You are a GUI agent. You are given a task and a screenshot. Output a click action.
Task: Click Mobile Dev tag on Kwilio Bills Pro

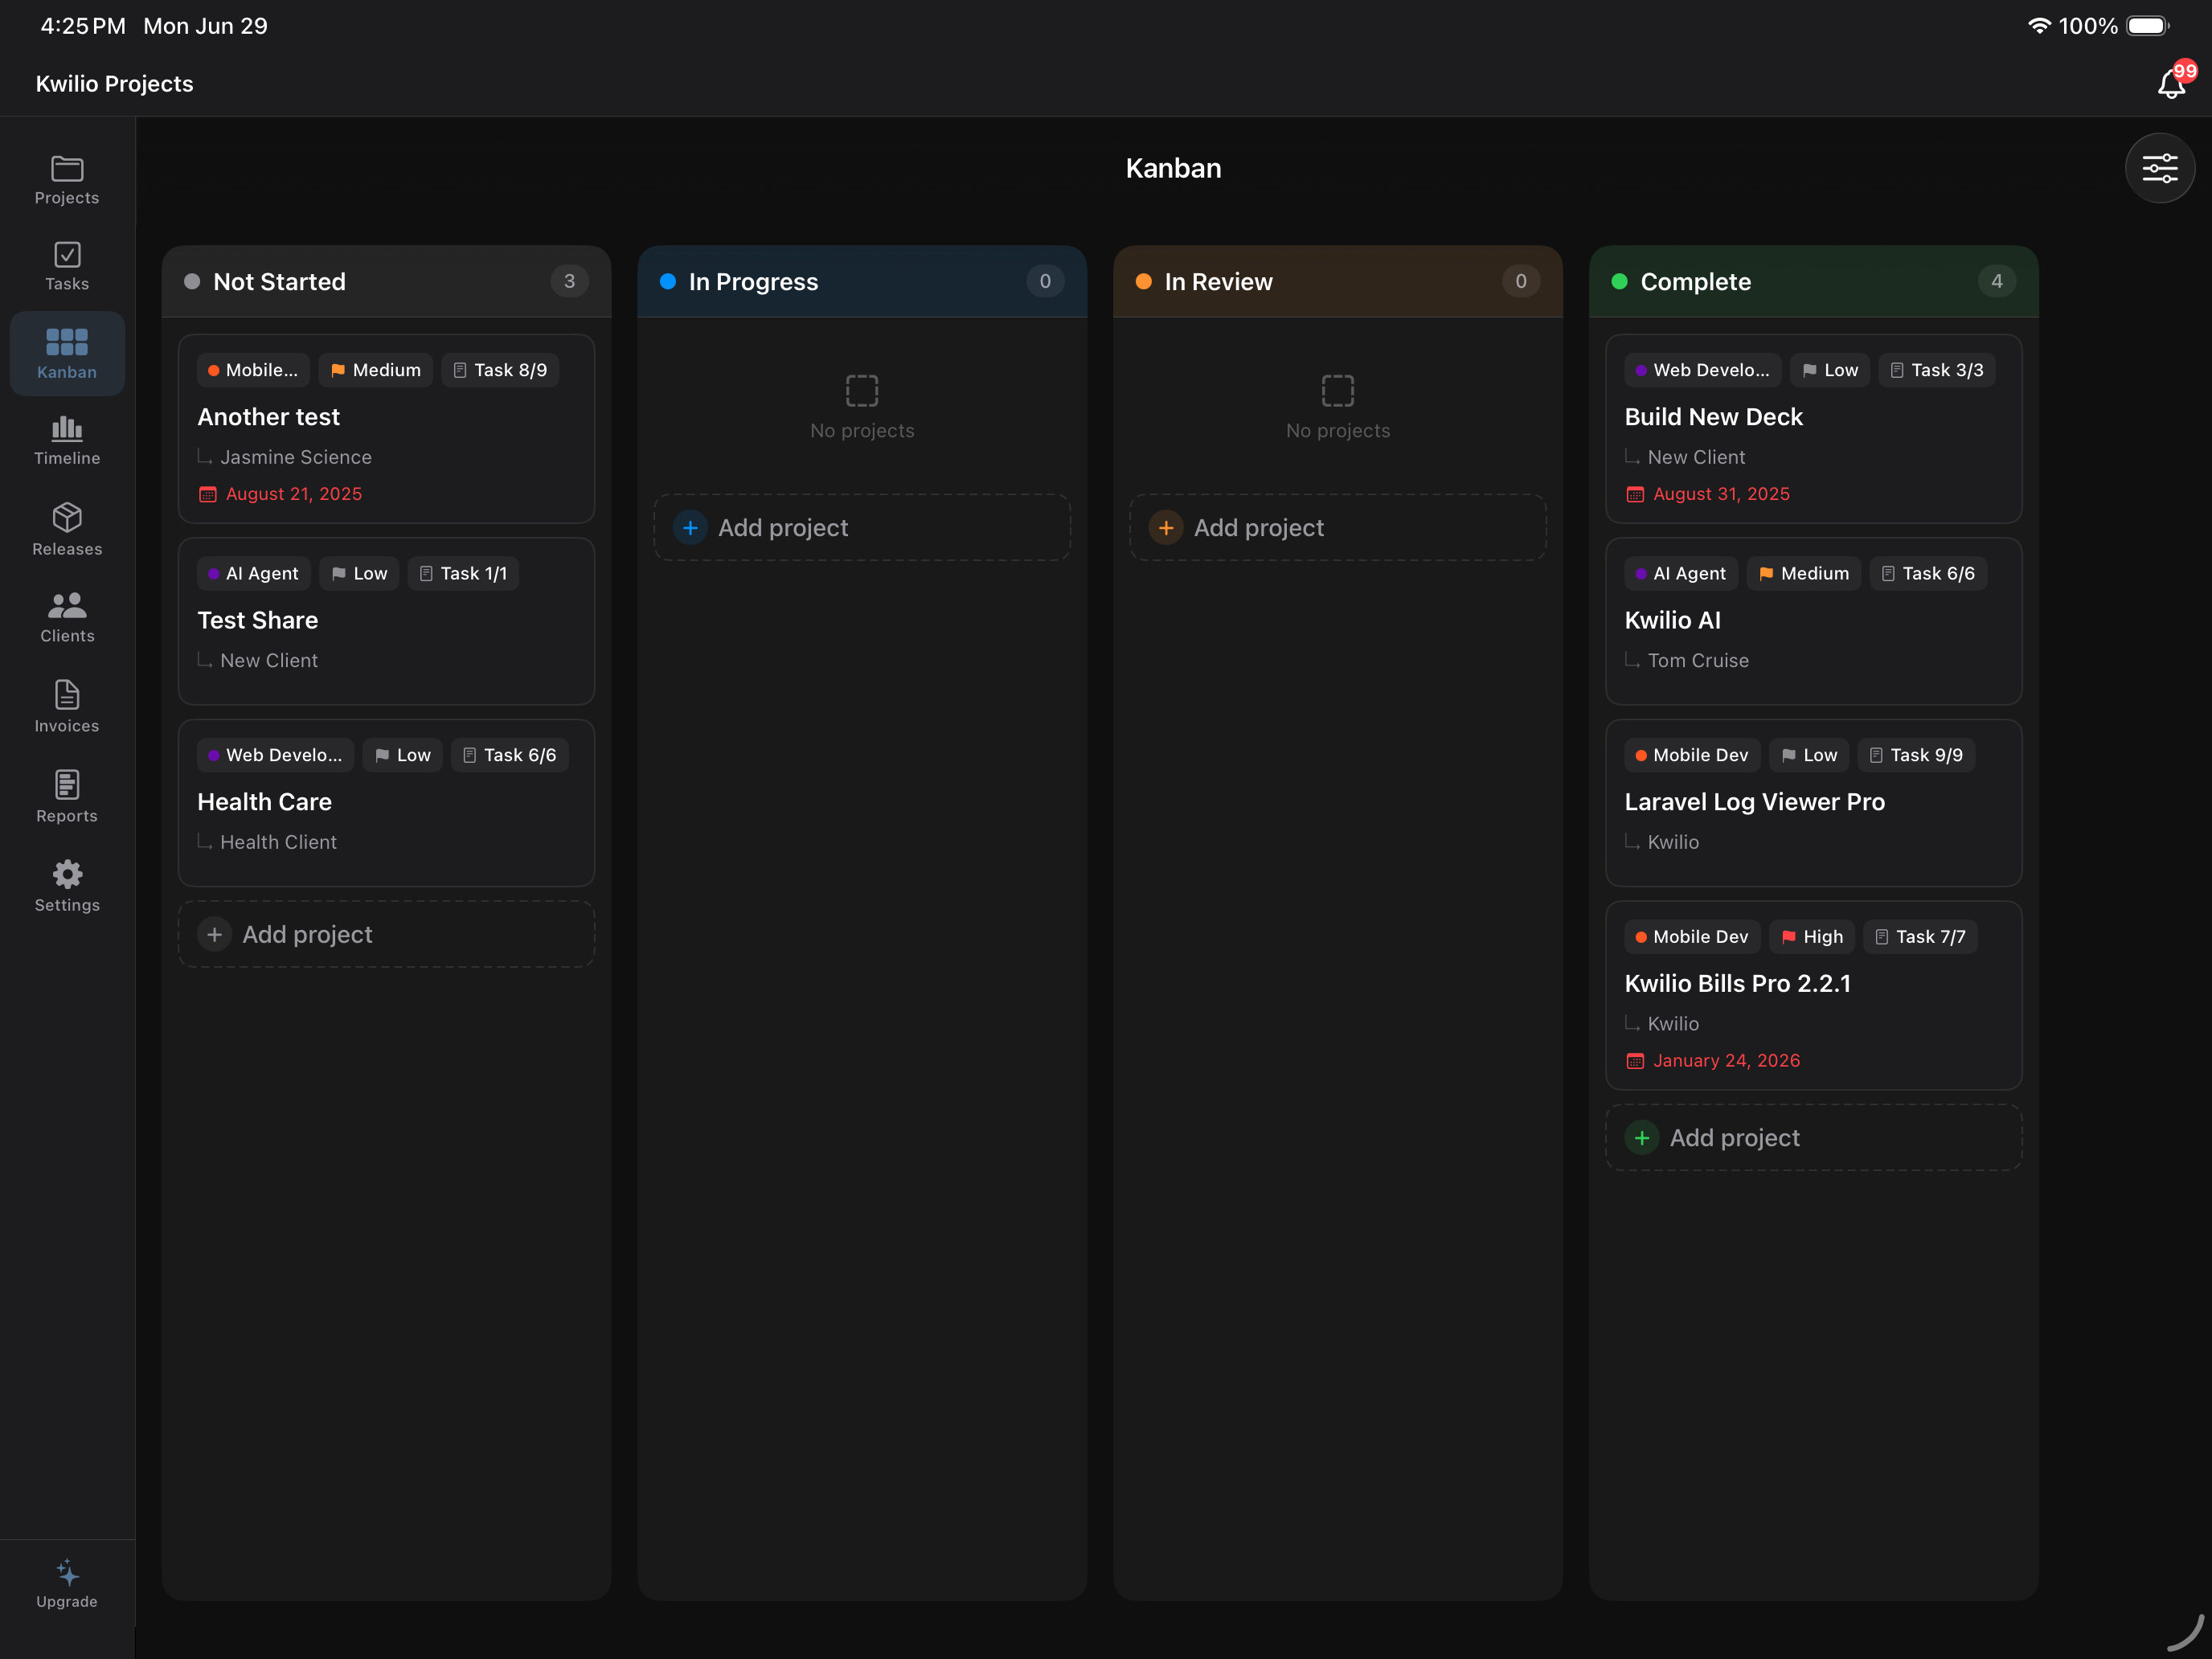[x=1692, y=937]
